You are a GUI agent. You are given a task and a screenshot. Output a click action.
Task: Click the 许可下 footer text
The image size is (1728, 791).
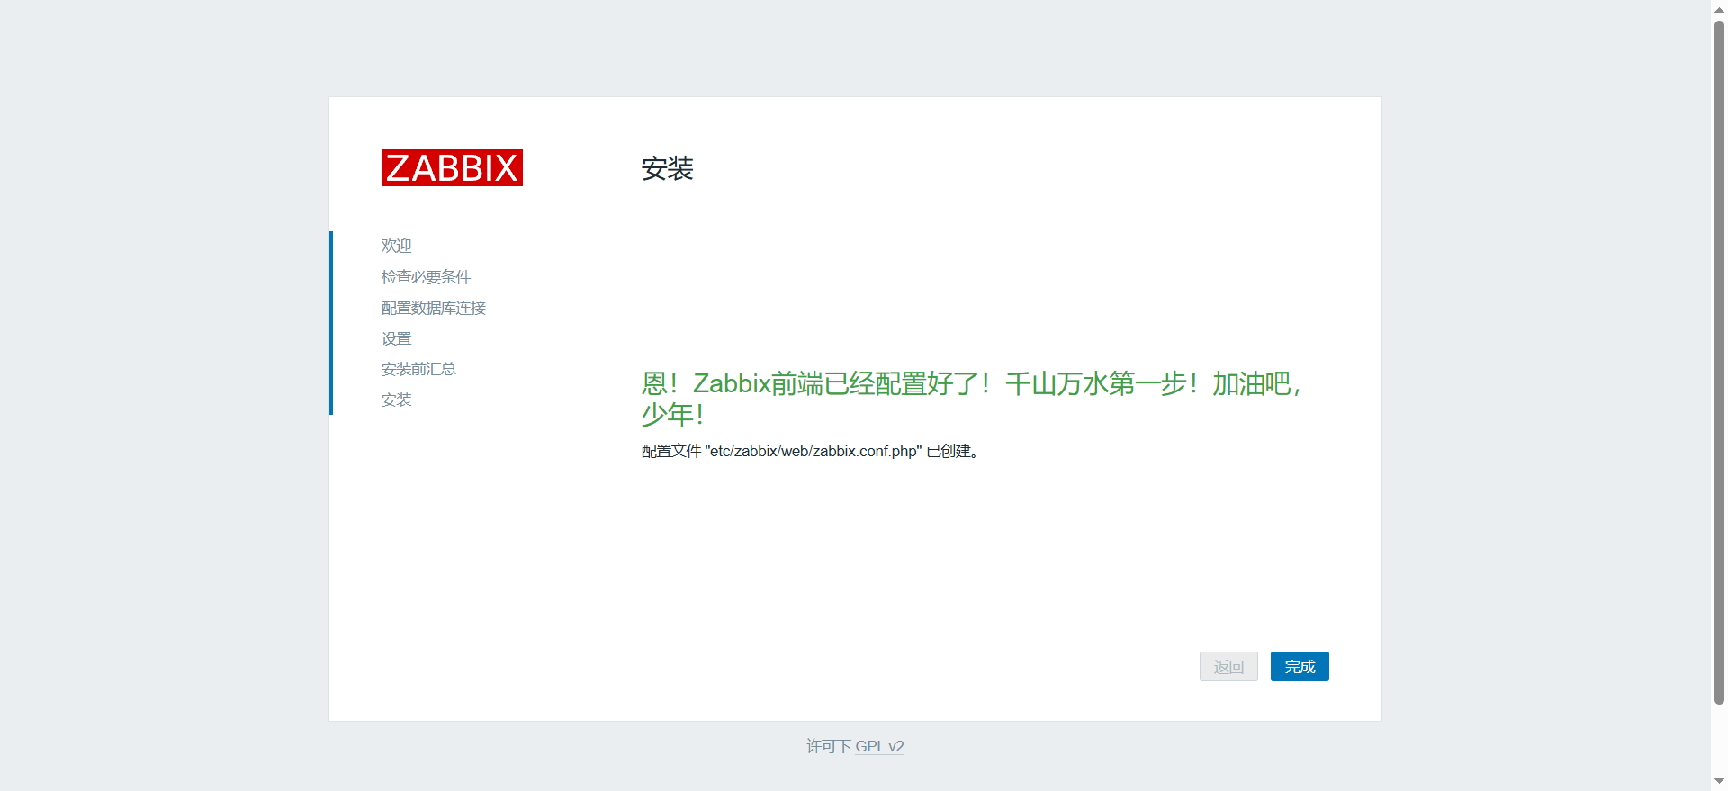pos(828,746)
